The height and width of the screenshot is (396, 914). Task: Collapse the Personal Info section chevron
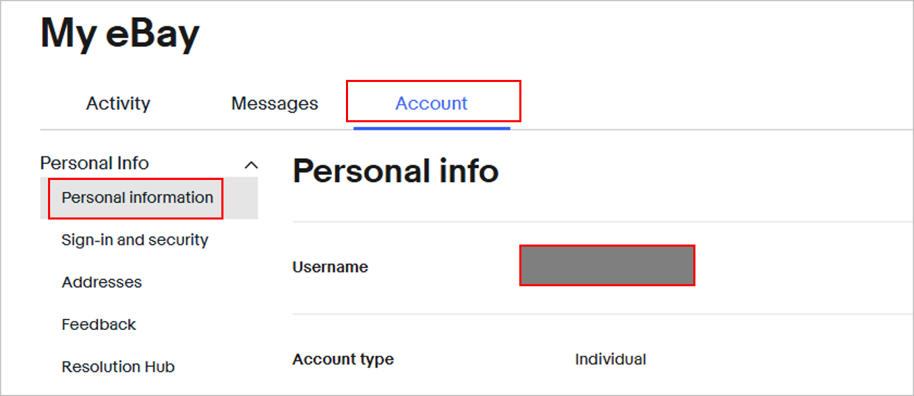point(251,165)
